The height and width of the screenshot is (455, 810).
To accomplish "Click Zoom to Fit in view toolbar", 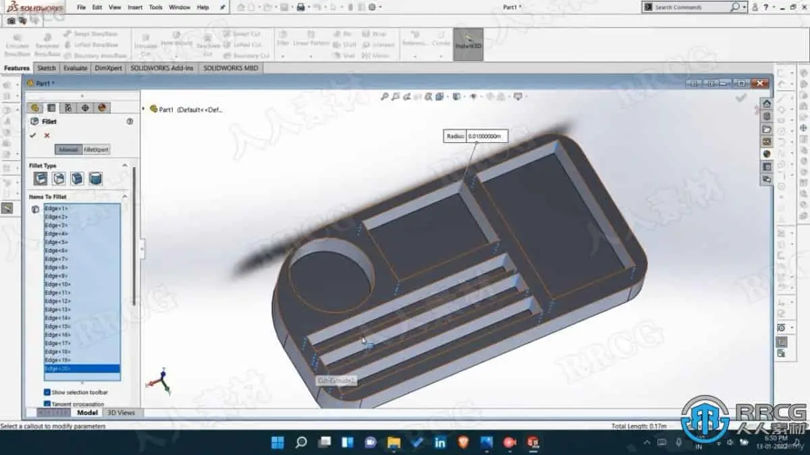I will [385, 96].
